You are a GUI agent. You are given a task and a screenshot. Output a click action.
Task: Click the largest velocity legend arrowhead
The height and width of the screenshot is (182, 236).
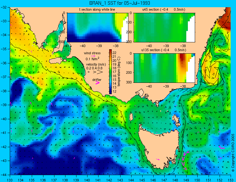coord(100,72)
